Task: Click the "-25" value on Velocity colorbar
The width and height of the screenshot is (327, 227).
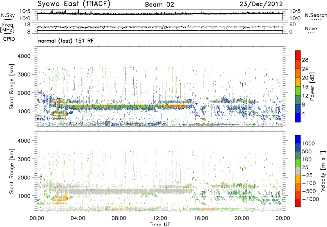Action: pyautogui.click(x=307, y=175)
